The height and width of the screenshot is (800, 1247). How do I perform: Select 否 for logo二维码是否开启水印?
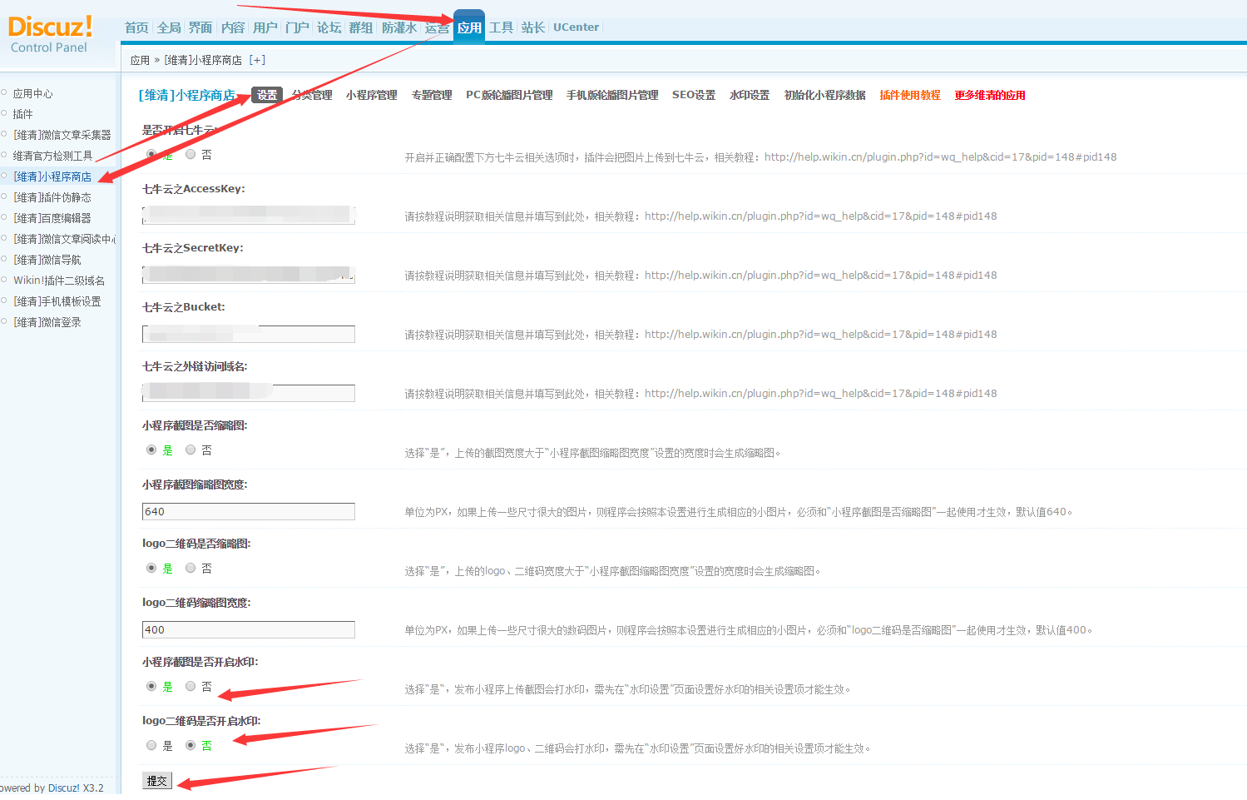point(191,745)
